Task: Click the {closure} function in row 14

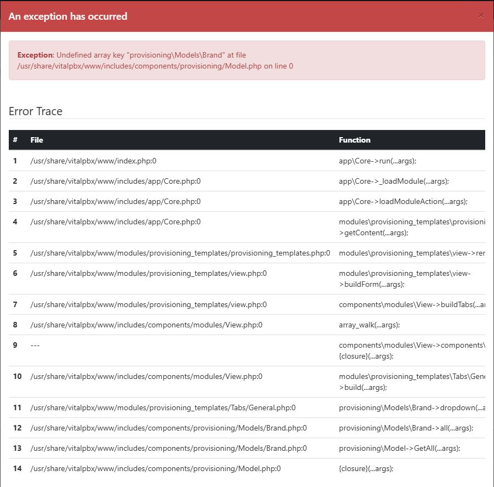Action: (x=366, y=468)
